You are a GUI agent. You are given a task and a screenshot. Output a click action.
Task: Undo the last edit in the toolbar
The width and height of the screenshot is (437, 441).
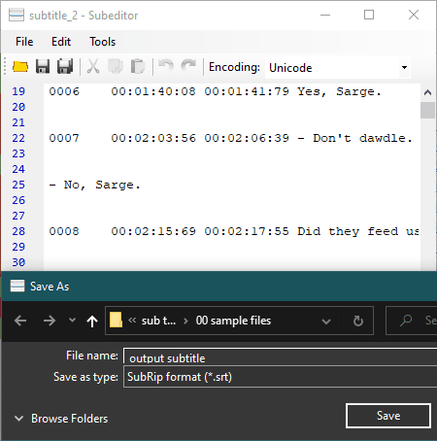[x=166, y=66]
